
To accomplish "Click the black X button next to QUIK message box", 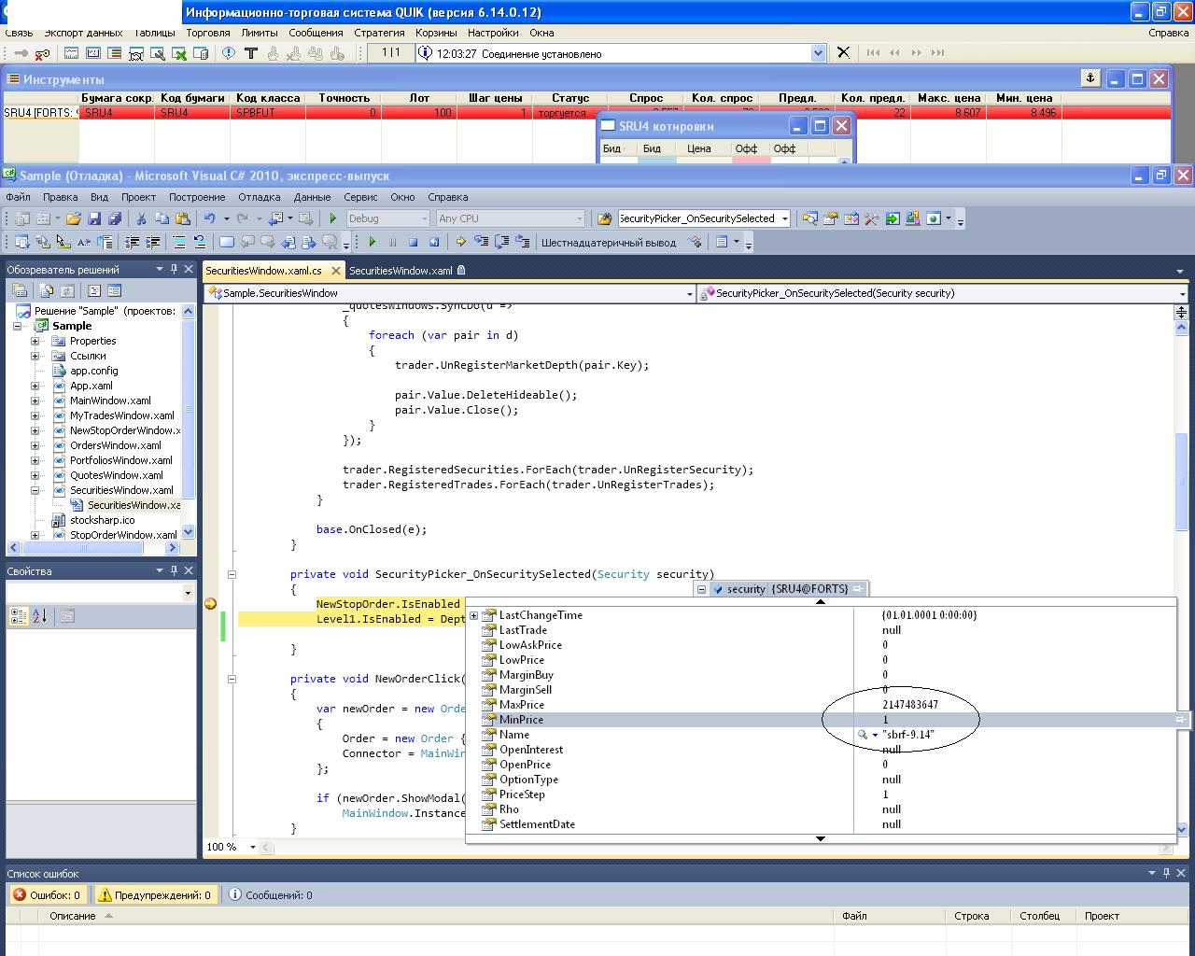I will point(843,52).
